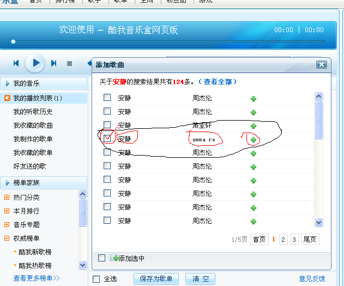
Task: Add second 安静 by 周杰伦 with plus icon
Action: 254,112
